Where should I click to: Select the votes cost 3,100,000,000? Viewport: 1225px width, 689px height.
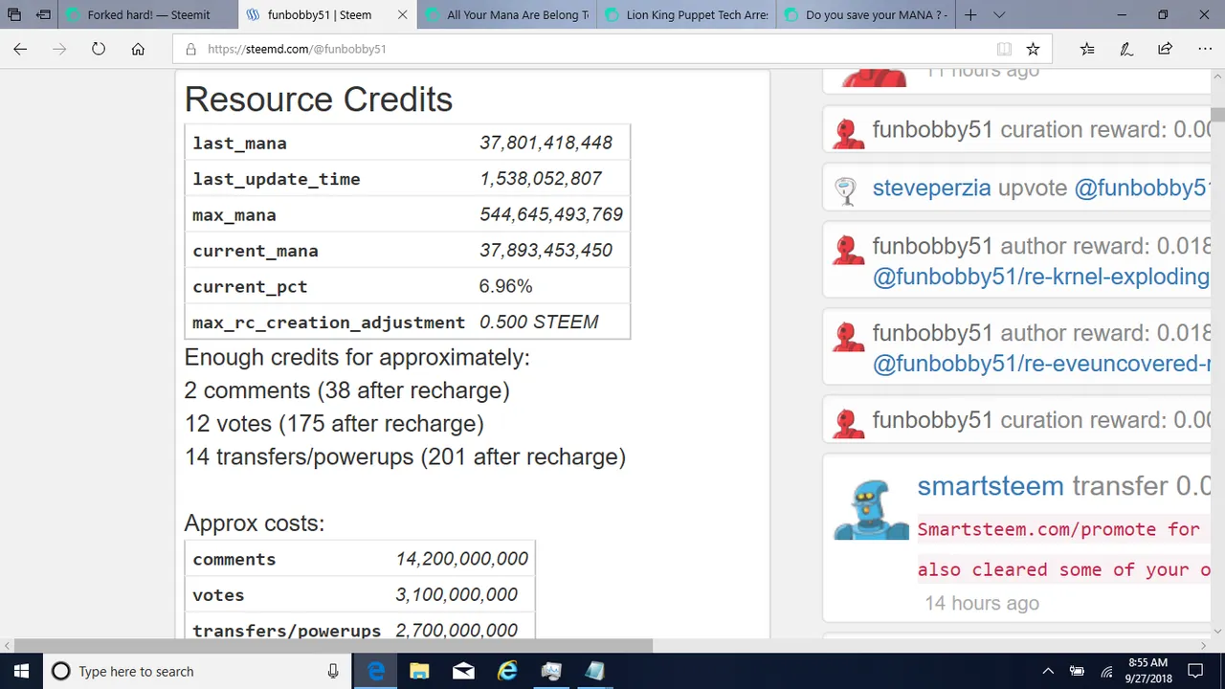[x=457, y=594]
